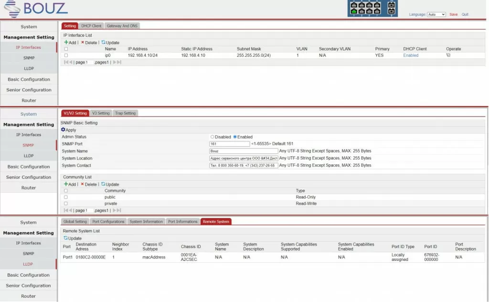Screen dimensions: 489x302
Task: Switch to the Port Informations tab
Action: 183,222
